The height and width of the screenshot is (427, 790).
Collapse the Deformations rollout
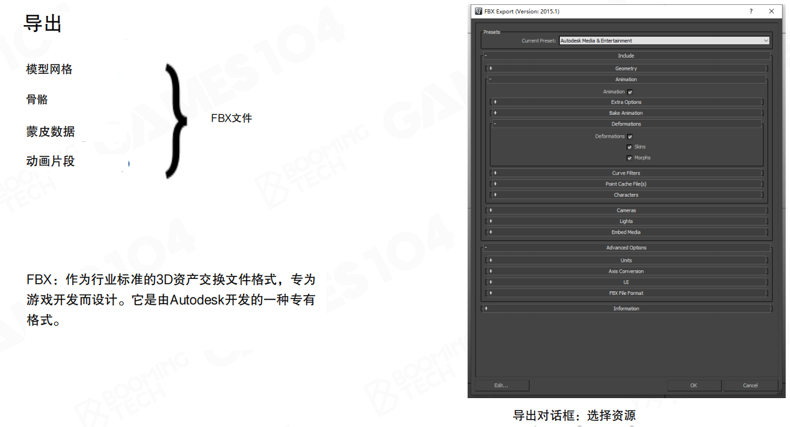[x=626, y=124]
